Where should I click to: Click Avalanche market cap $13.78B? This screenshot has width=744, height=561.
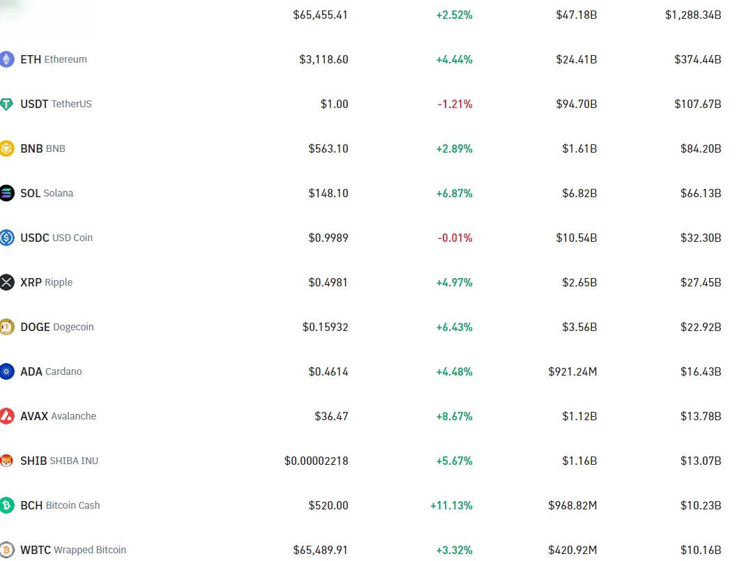click(701, 416)
